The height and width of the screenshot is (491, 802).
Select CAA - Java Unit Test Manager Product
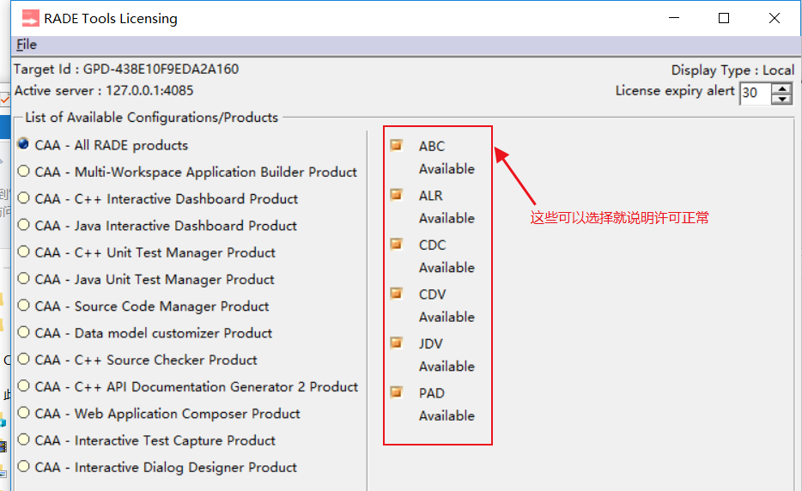[23, 279]
